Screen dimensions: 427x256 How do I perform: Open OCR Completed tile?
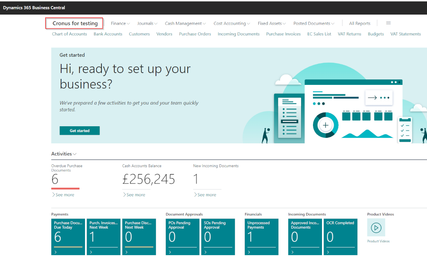340,237
